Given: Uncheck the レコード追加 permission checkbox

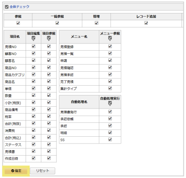Looking at the screenshot, I should (x=146, y=23).
